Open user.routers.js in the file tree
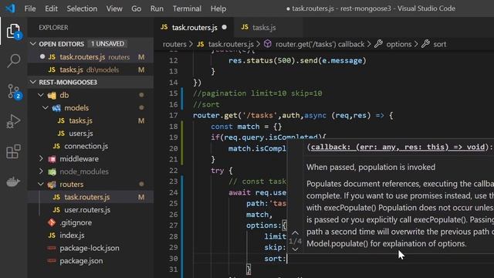 tap(90, 210)
